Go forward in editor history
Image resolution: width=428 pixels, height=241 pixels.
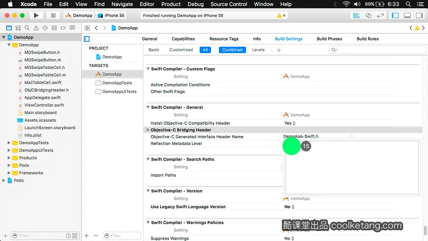104,28
